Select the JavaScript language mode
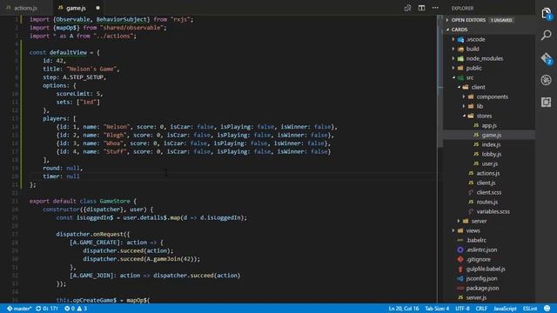Screen dimensions: 557x313 (x=505, y=309)
